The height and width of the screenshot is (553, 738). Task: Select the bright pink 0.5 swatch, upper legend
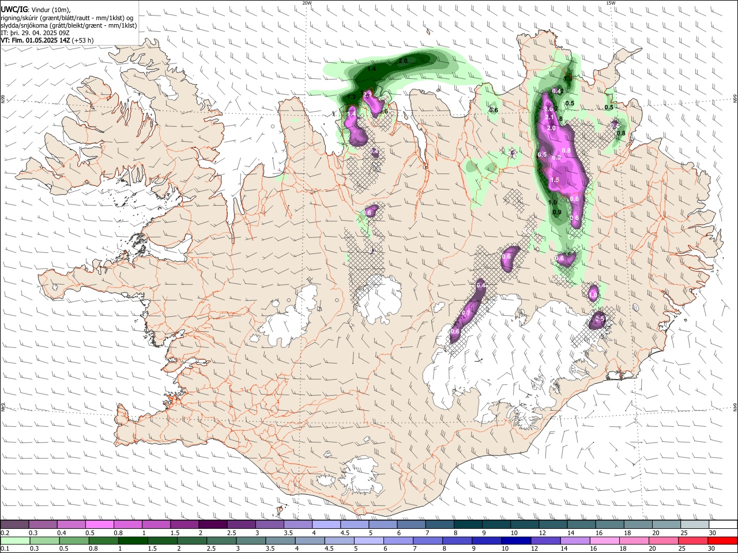pyautogui.click(x=99, y=524)
